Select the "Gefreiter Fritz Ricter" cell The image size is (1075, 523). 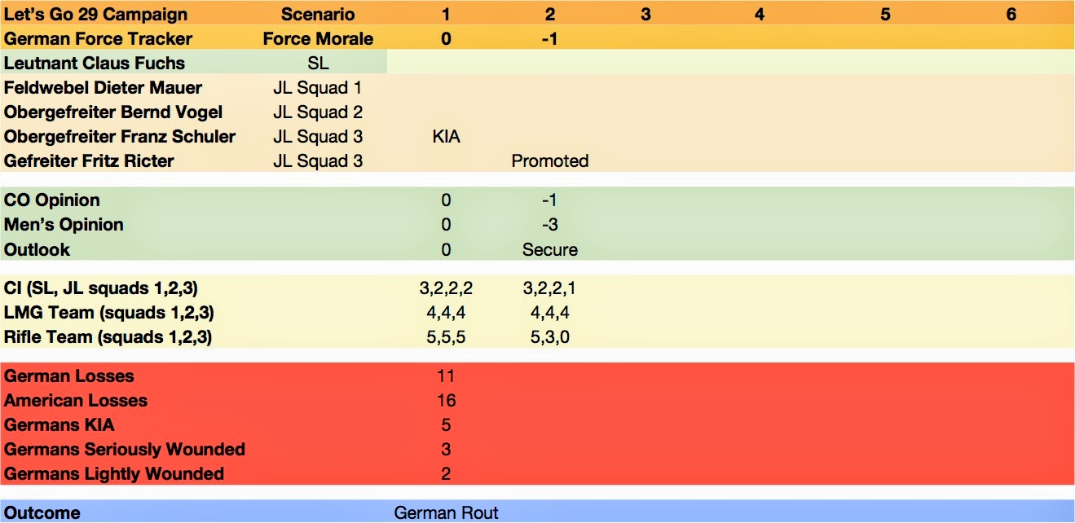(x=89, y=161)
